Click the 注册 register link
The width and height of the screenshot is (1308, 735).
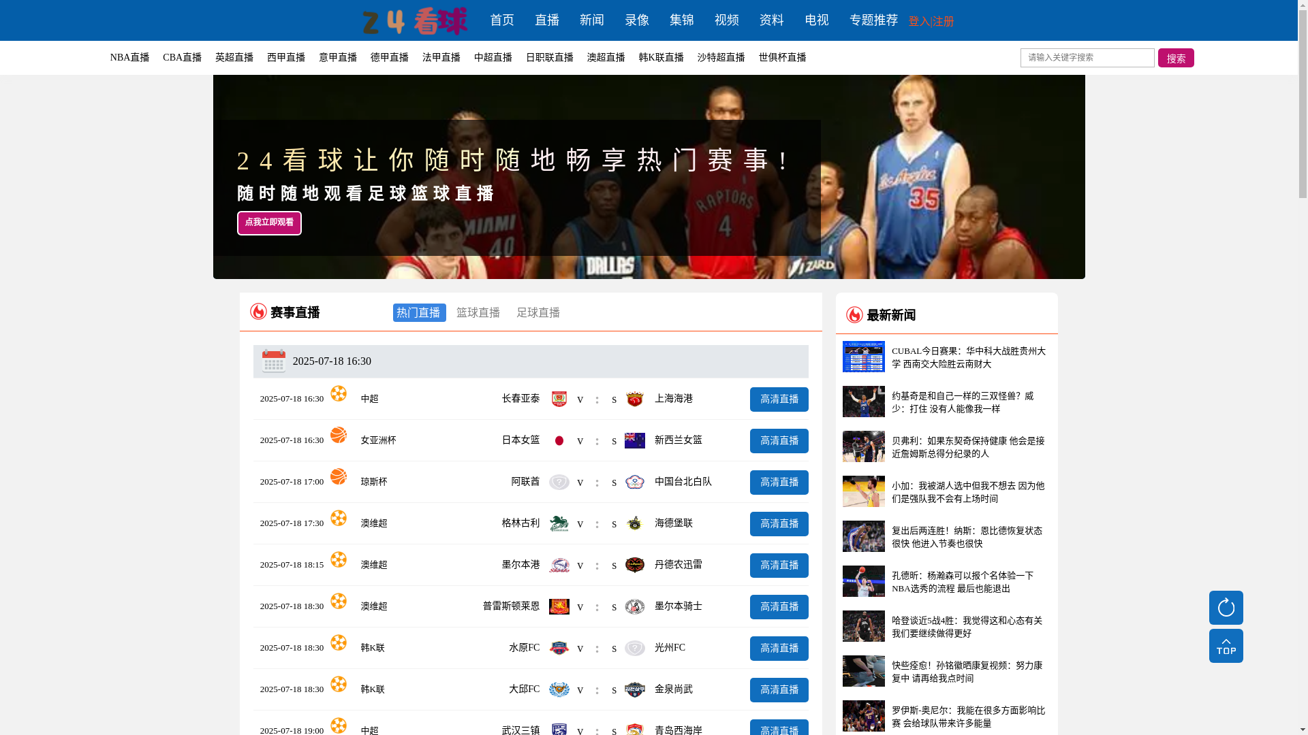coord(944,22)
